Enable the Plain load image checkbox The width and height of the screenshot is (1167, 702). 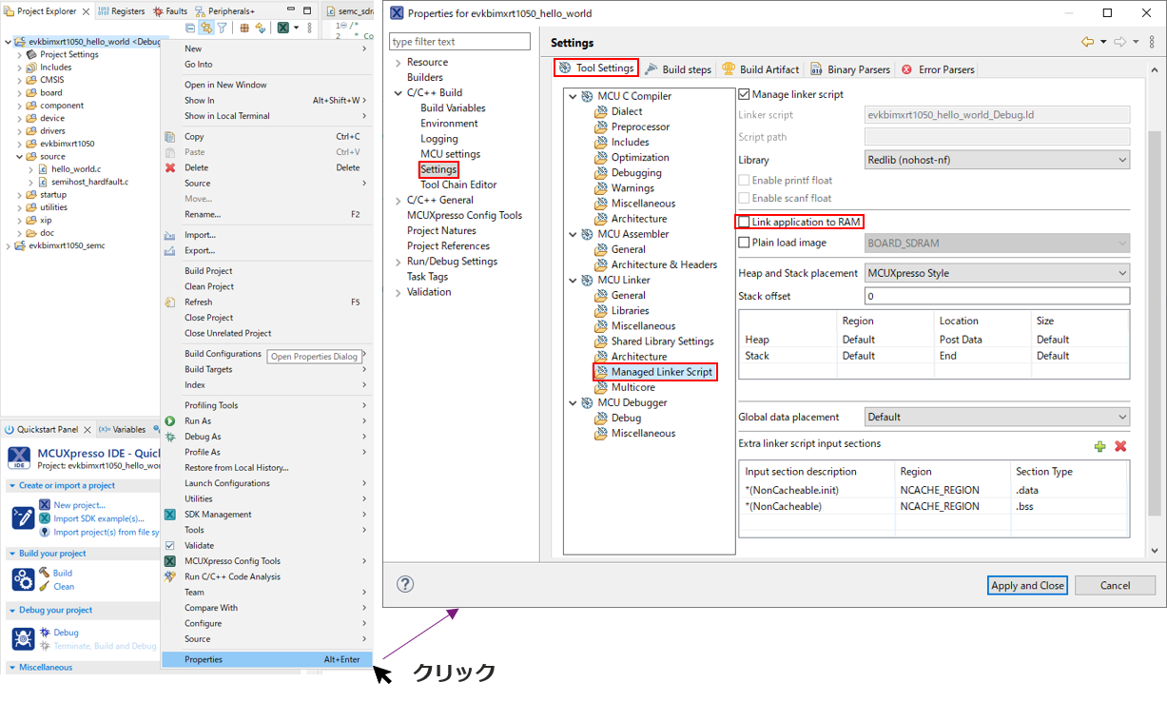745,243
